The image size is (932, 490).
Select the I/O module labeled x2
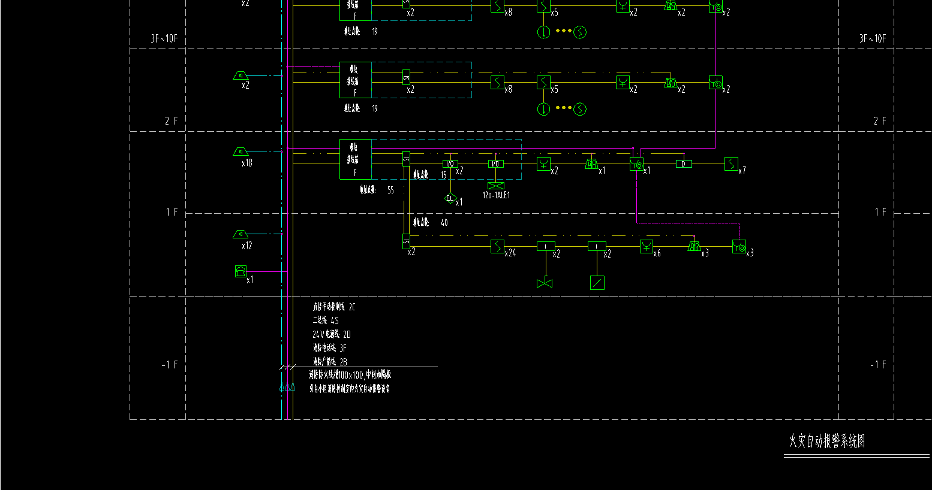click(x=450, y=164)
